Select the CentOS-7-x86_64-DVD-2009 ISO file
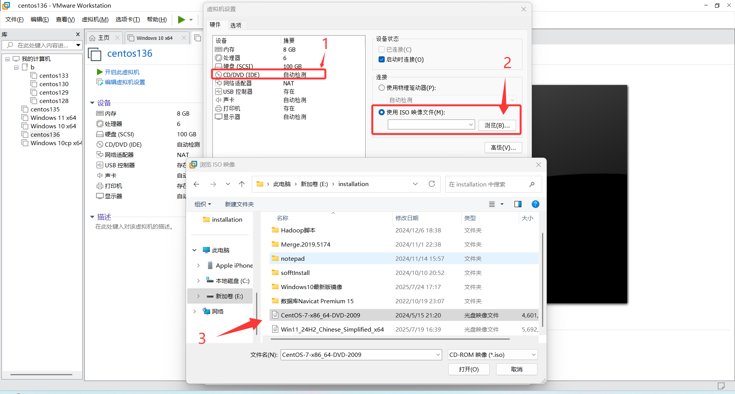The image size is (735, 394). [404, 316]
